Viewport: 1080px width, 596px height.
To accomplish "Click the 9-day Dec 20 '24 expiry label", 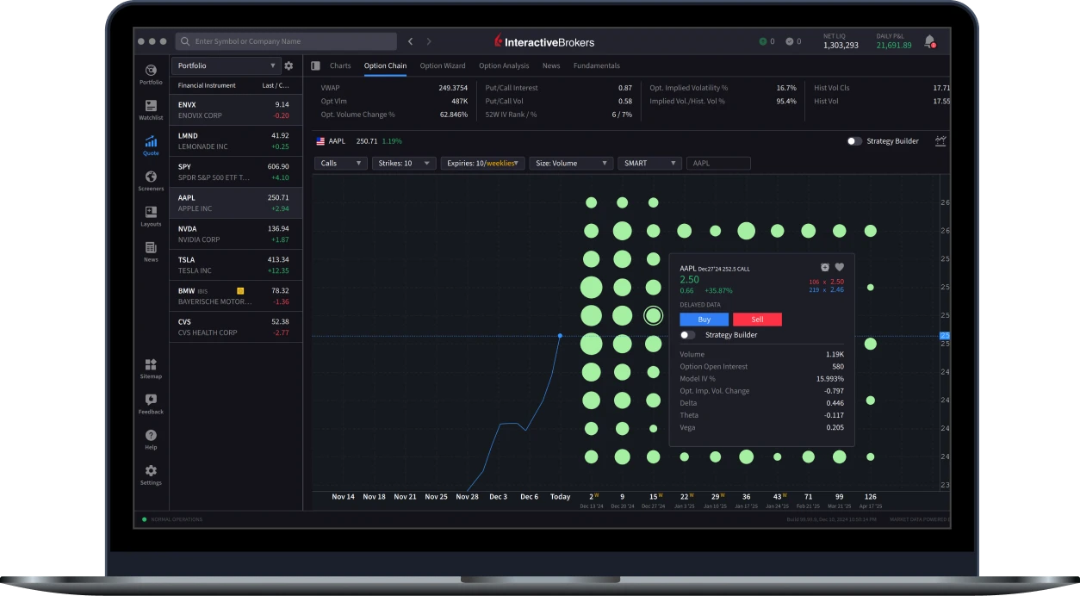I will click(x=622, y=500).
